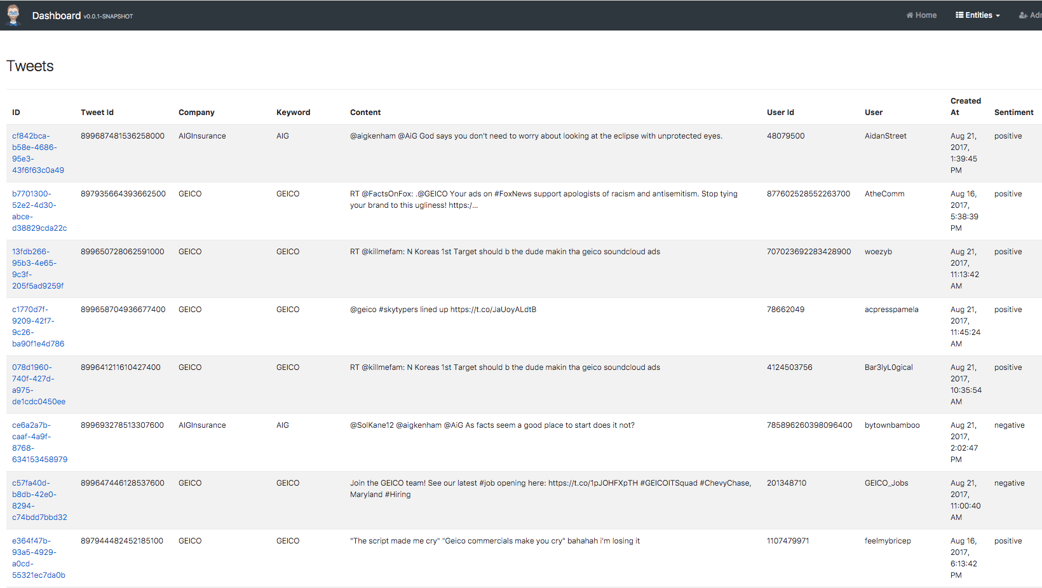Select Tweet Id 897944482452185100
This screenshot has width=1042, height=588.
[122, 541]
